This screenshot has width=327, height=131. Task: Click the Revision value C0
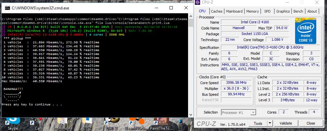click(311, 59)
